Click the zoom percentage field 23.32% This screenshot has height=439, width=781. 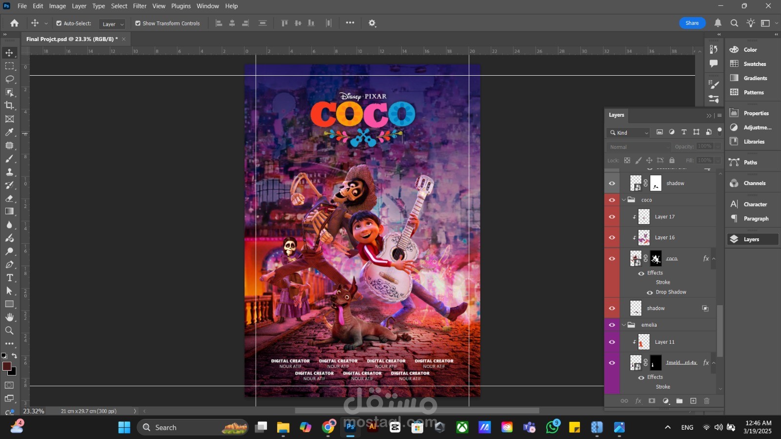34,411
